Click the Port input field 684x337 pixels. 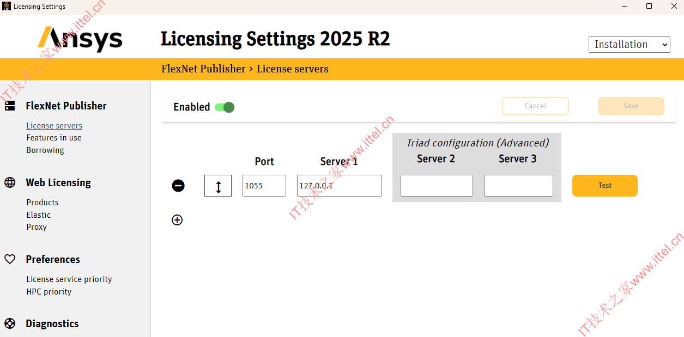(x=264, y=186)
